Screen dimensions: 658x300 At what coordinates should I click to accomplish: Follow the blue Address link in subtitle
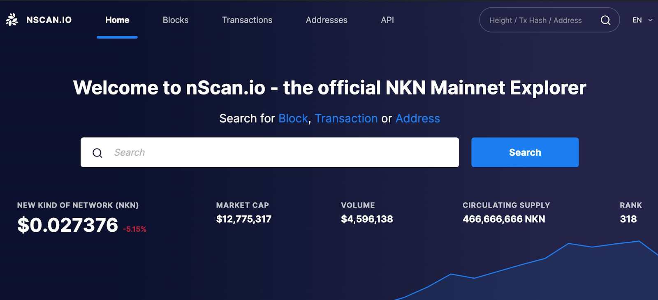coord(418,118)
